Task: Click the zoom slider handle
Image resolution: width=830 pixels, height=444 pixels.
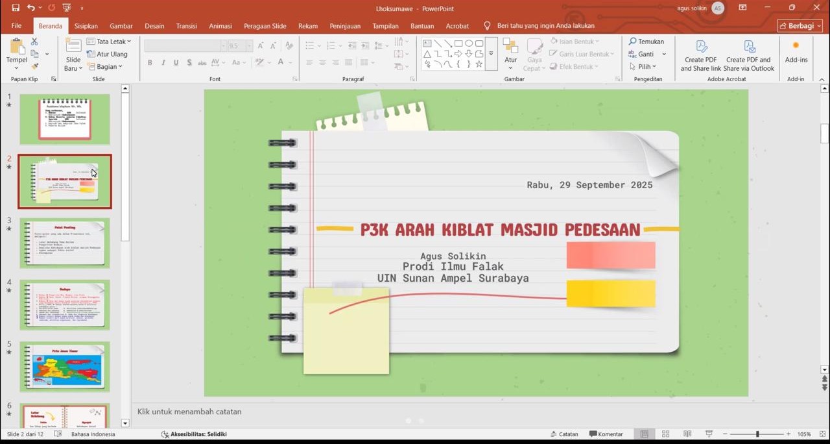Action: (757, 434)
